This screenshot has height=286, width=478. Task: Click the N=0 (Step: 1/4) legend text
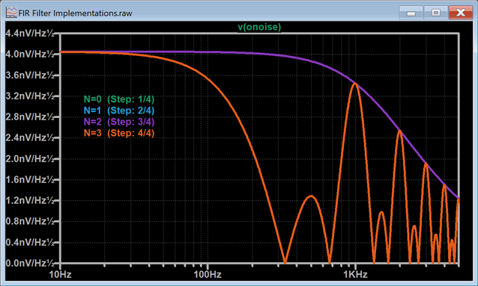(x=119, y=99)
